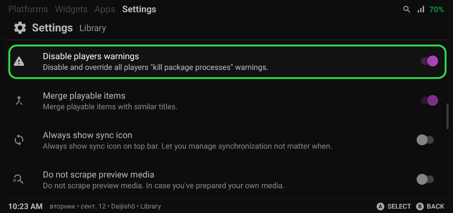Click the warning triangle icon
The height and width of the screenshot is (213, 453).
pos(19,61)
